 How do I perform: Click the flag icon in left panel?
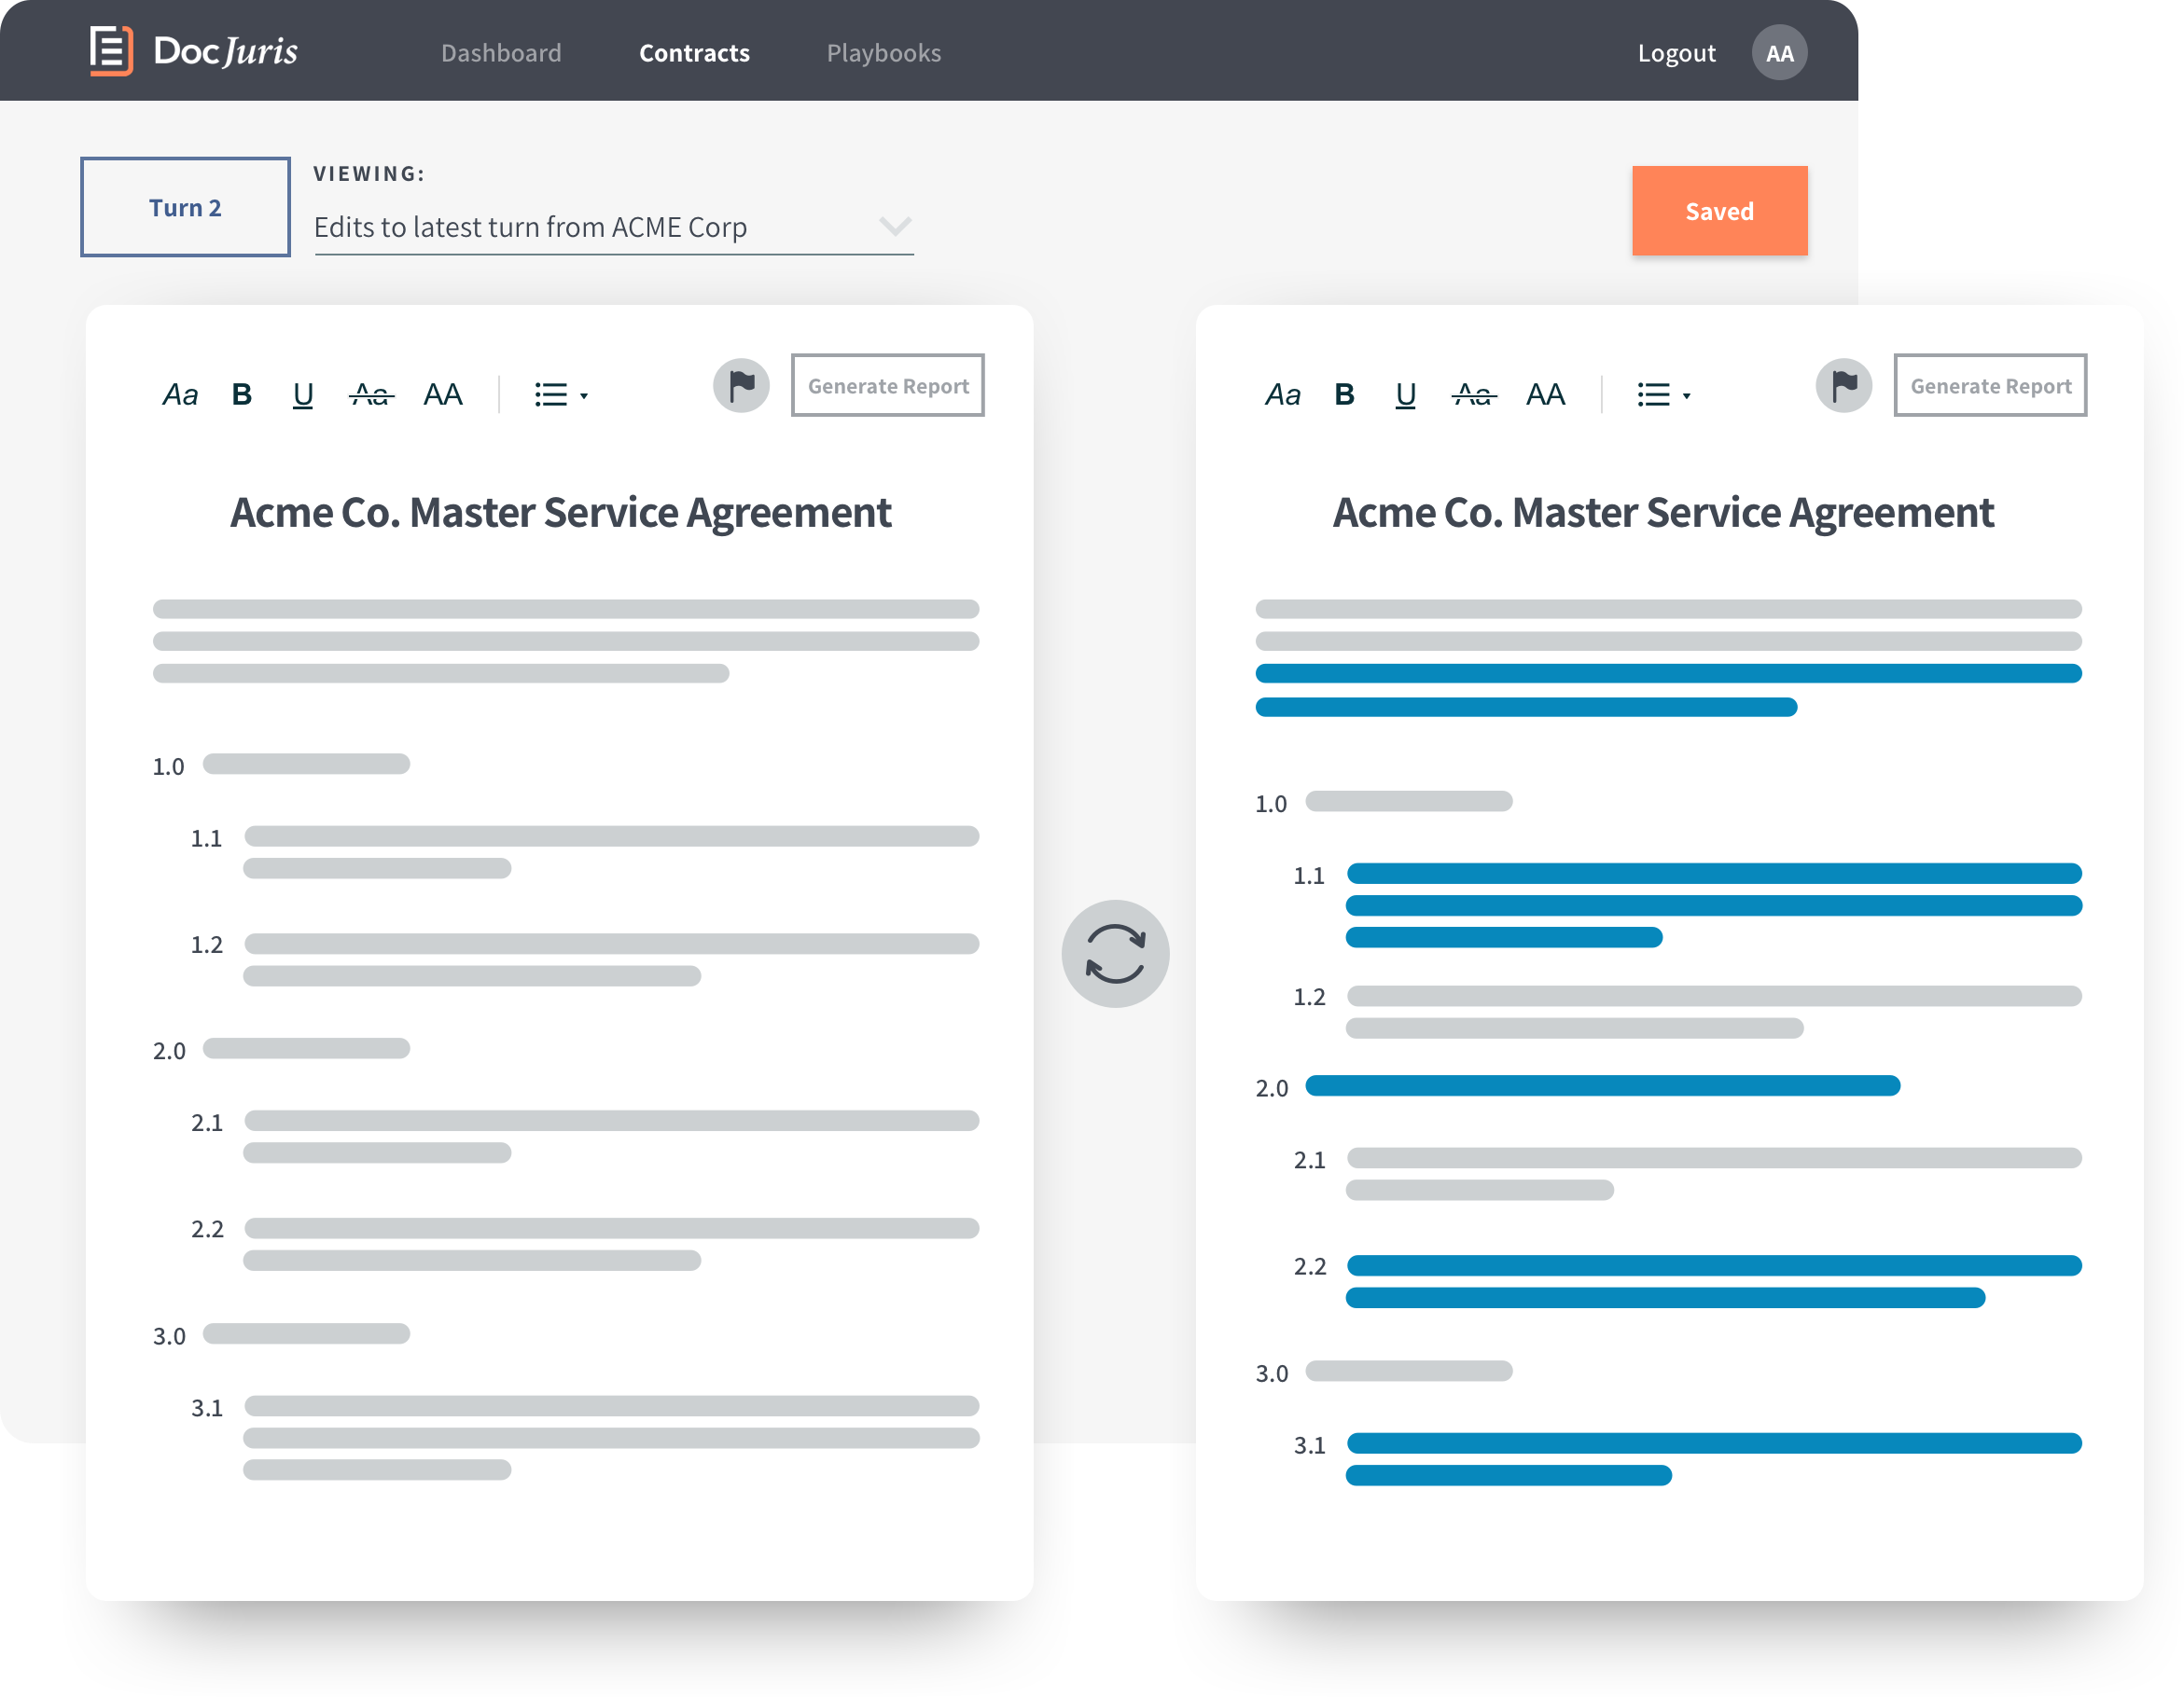click(x=741, y=386)
